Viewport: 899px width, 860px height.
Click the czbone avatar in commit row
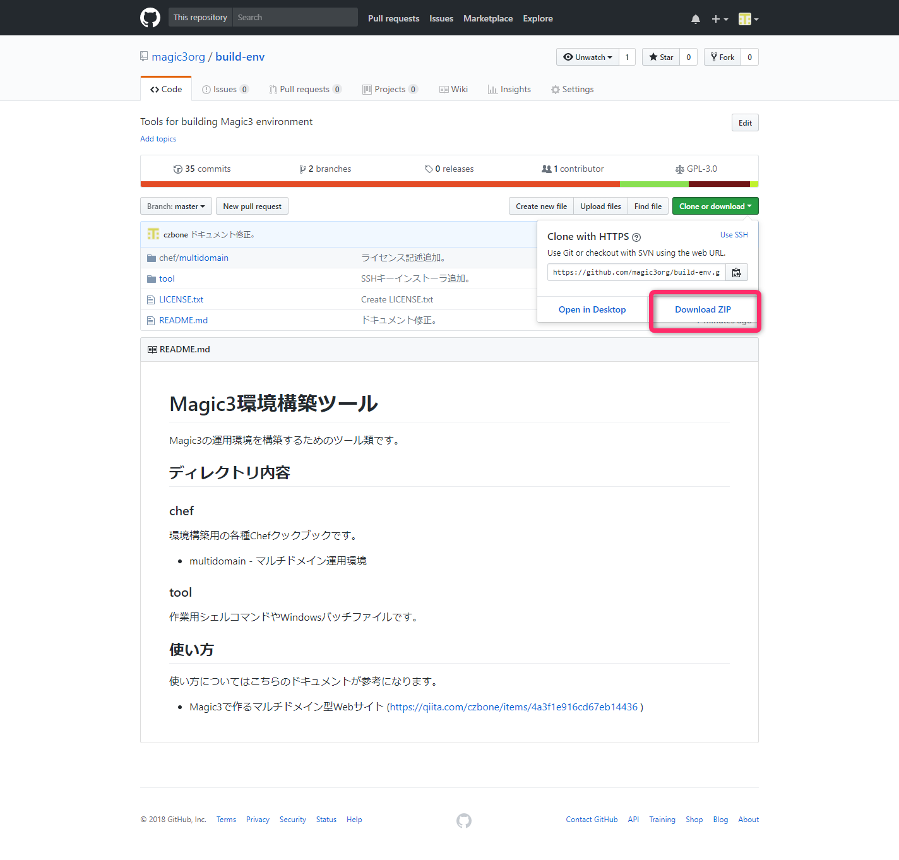tap(153, 234)
